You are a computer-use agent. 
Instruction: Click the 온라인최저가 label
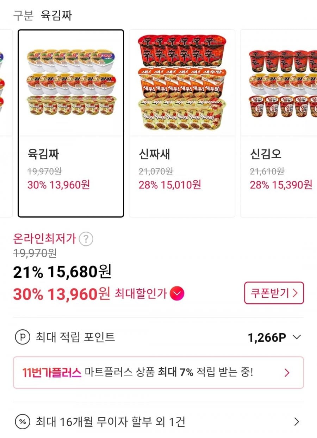click(44, 239)
